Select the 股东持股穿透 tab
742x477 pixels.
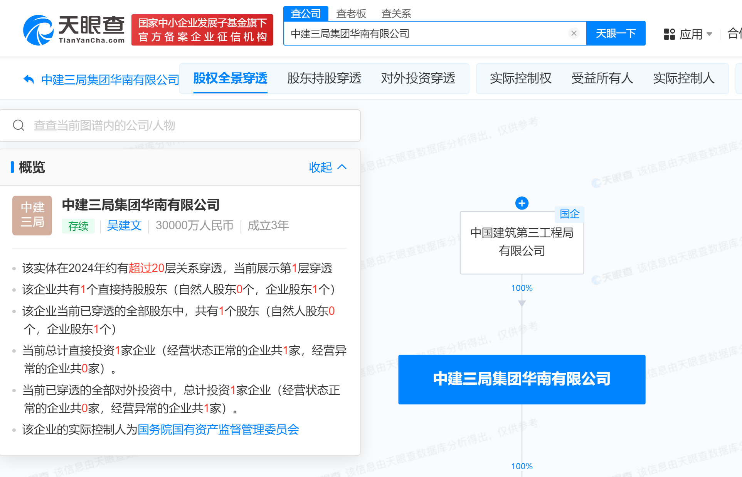point(324,78)
